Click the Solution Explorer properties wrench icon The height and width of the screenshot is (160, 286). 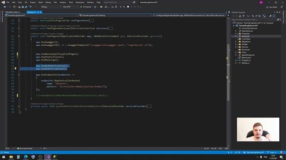(x=270, y=16)
